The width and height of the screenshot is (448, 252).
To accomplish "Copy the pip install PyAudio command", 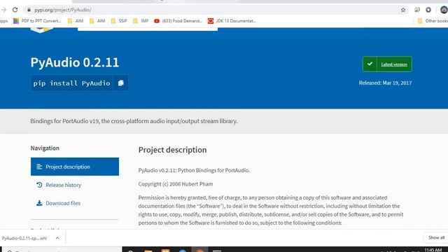I will pos(121,83).
